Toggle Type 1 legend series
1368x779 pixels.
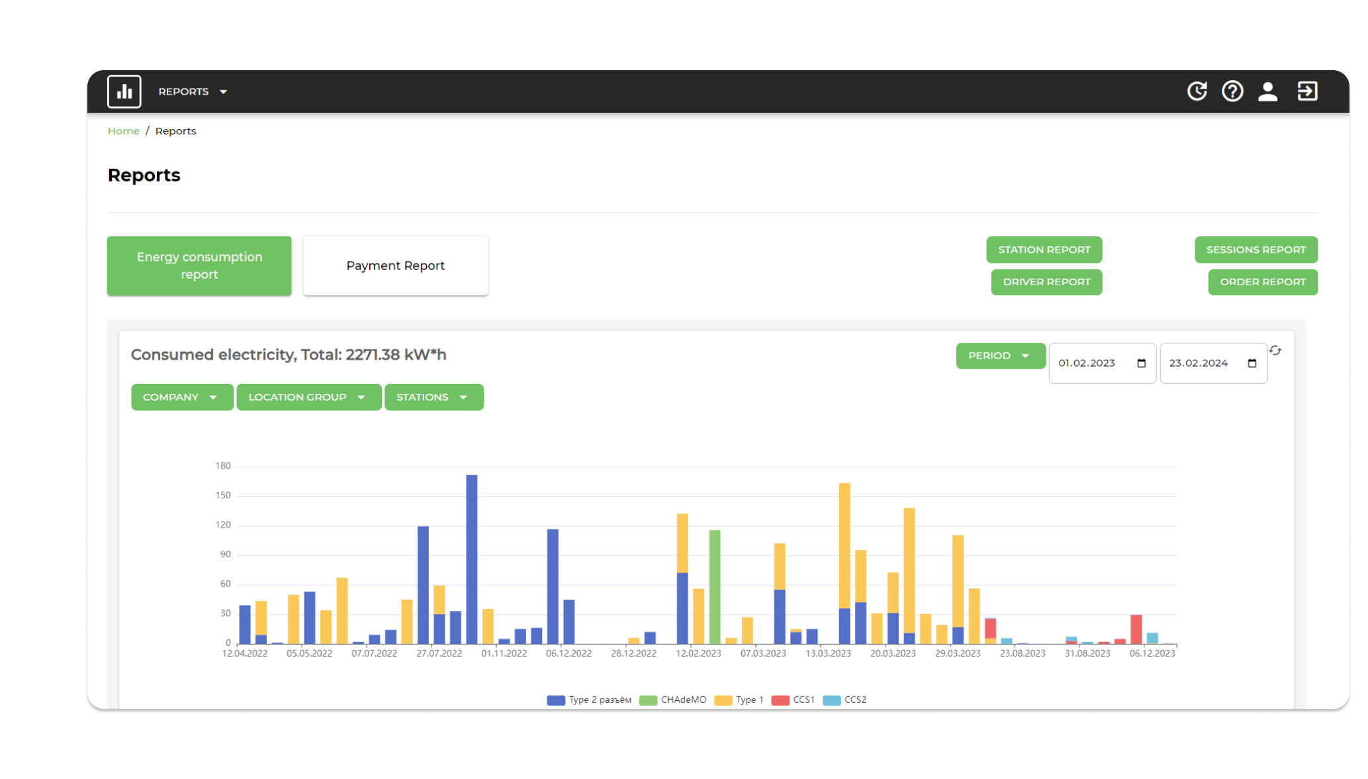[x=739, y=700]
